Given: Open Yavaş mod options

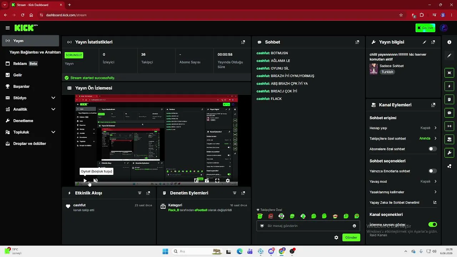Looking at the screenshot, I should coord(403,181).
